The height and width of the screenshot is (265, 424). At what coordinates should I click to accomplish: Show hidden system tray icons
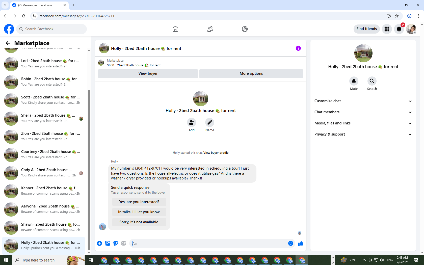[x=364, y=260]
